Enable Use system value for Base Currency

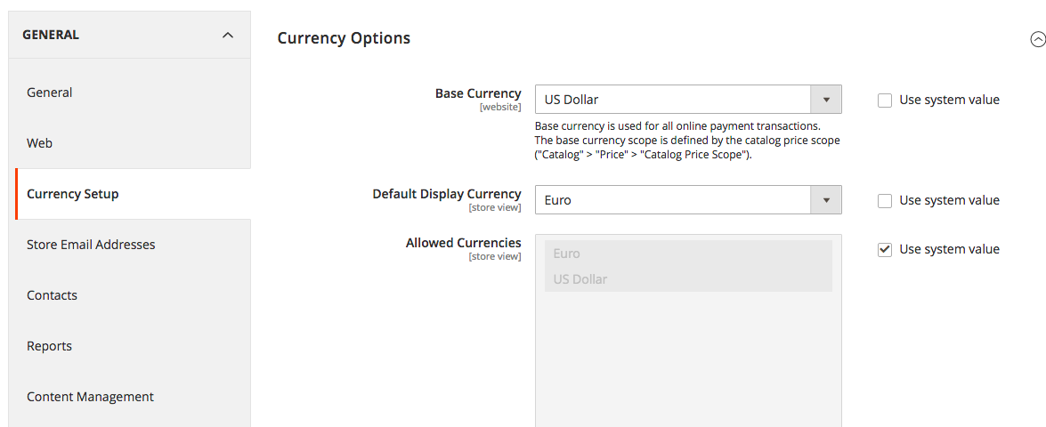(x=885, y=101)
